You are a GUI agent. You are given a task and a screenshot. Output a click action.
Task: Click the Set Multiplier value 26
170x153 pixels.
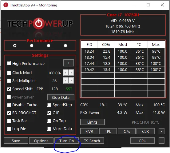54,81
